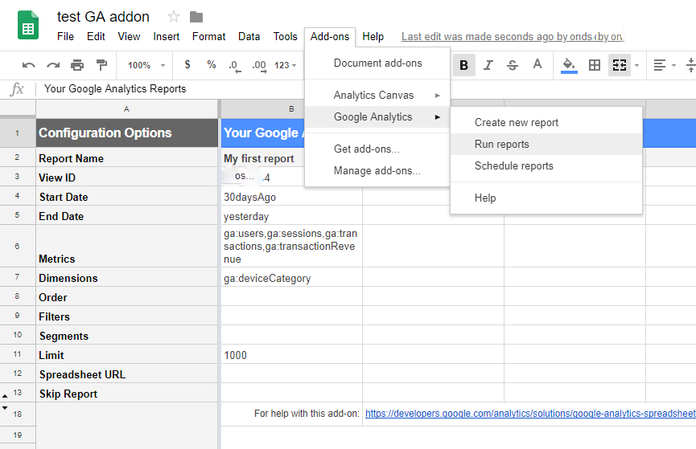696x449 pixels.
Task: Click the Undo arrow
Action: pyautogui.click(x=29, y=65)
